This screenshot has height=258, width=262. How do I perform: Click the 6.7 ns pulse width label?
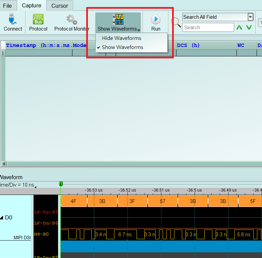coord(125,235)
